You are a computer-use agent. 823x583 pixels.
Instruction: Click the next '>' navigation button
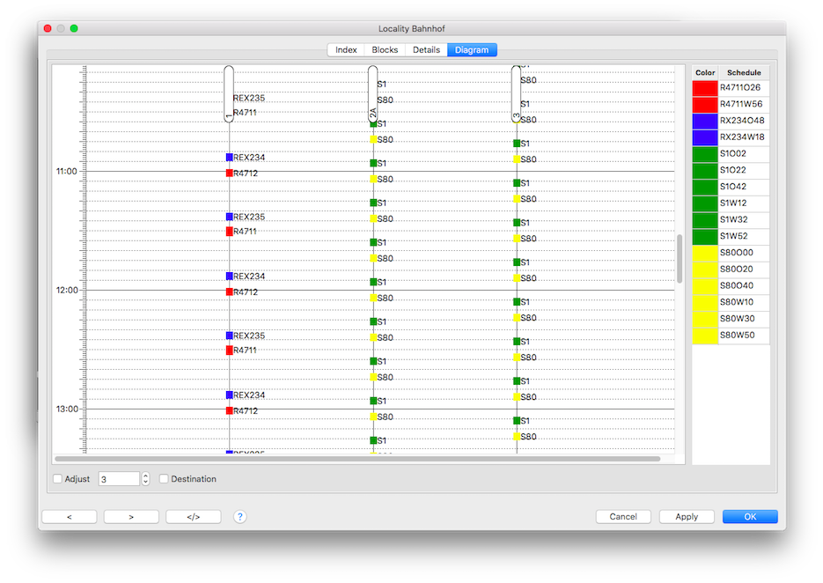tap(131, 517)
